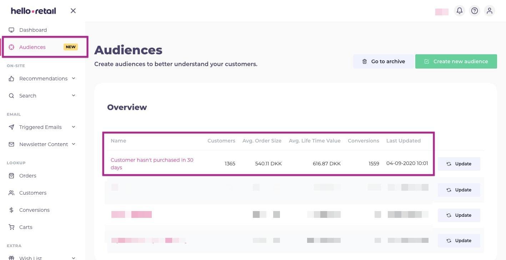Viewport: 506px width, 260px height.
Task: Expand the Search submenu chevron
Action: [74, 95]
